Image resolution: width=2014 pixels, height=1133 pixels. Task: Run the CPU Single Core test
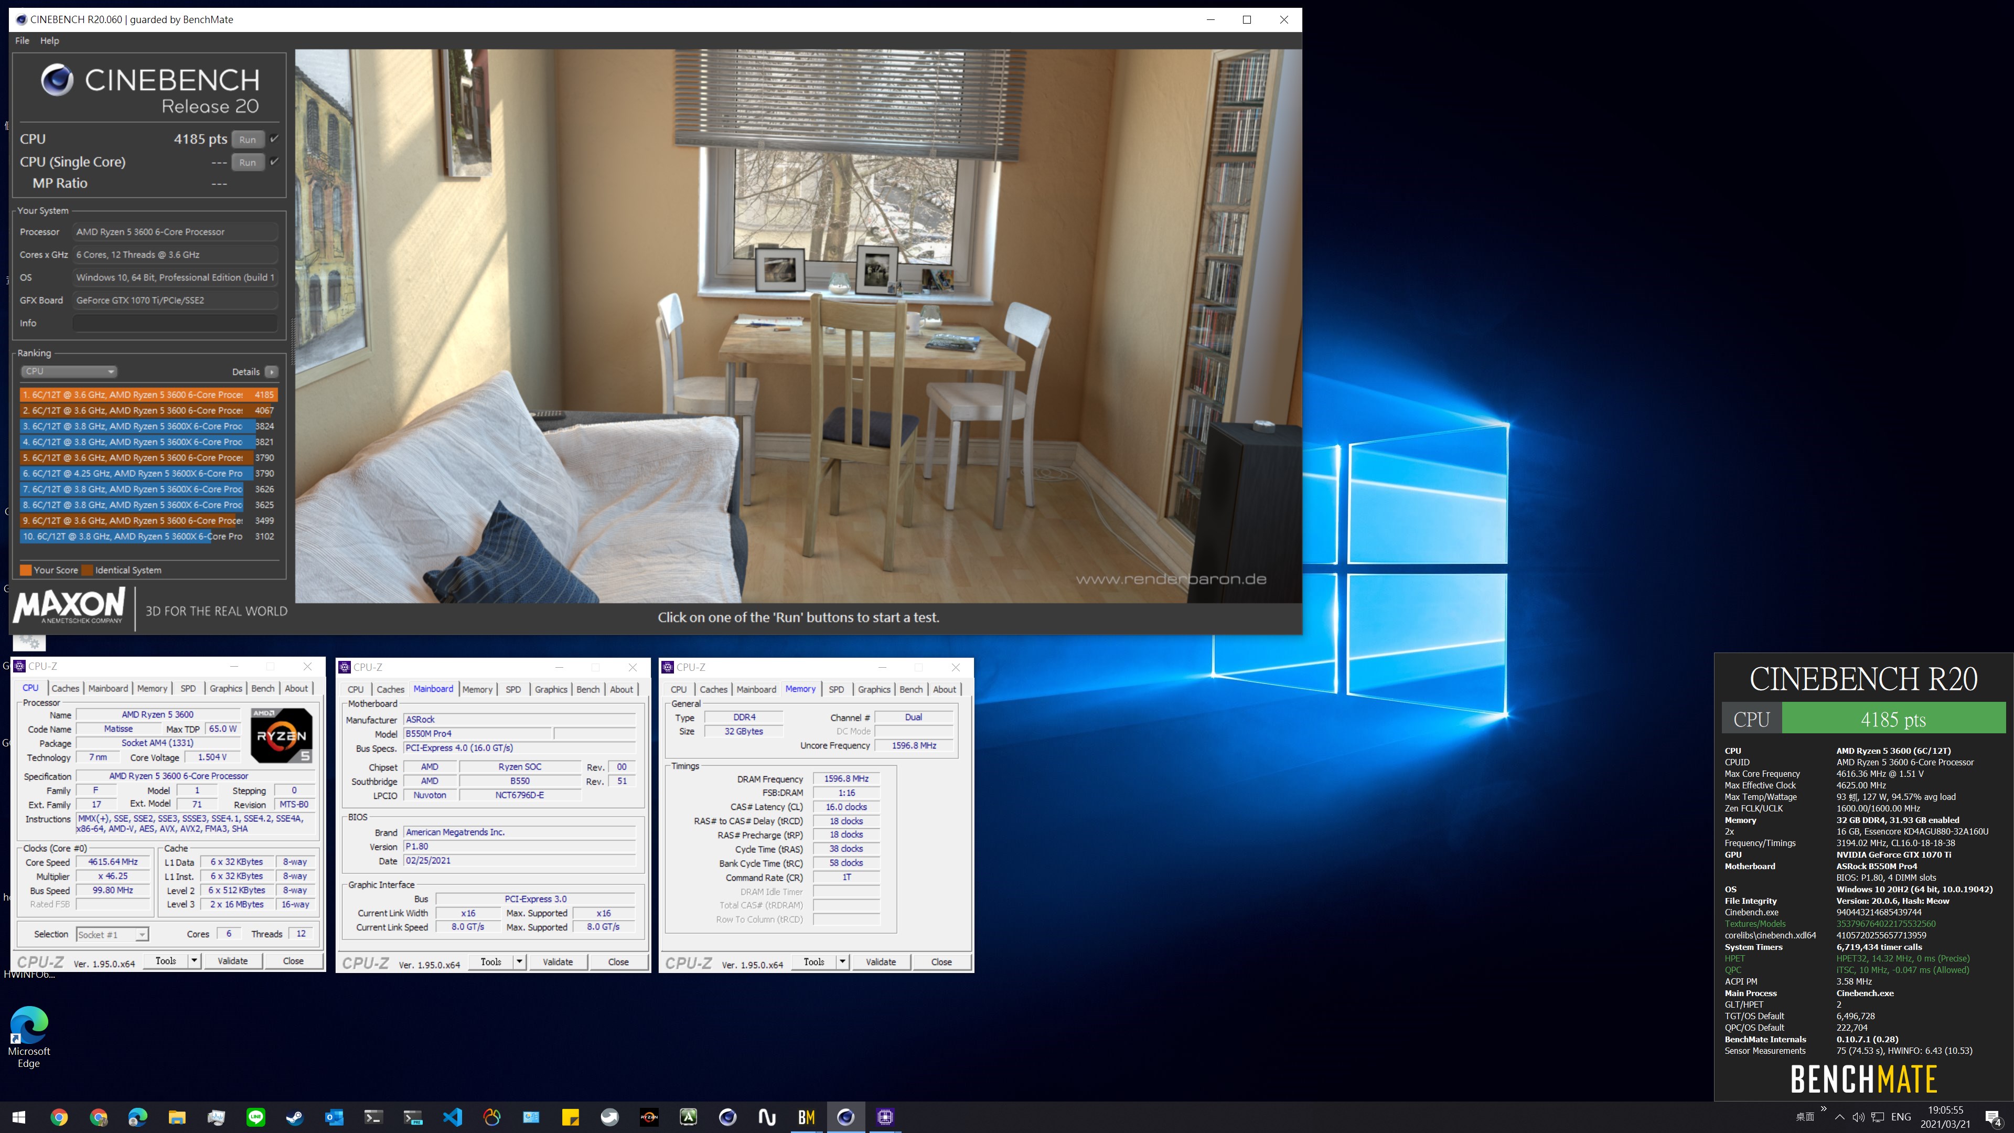click(x=248, y=163)
